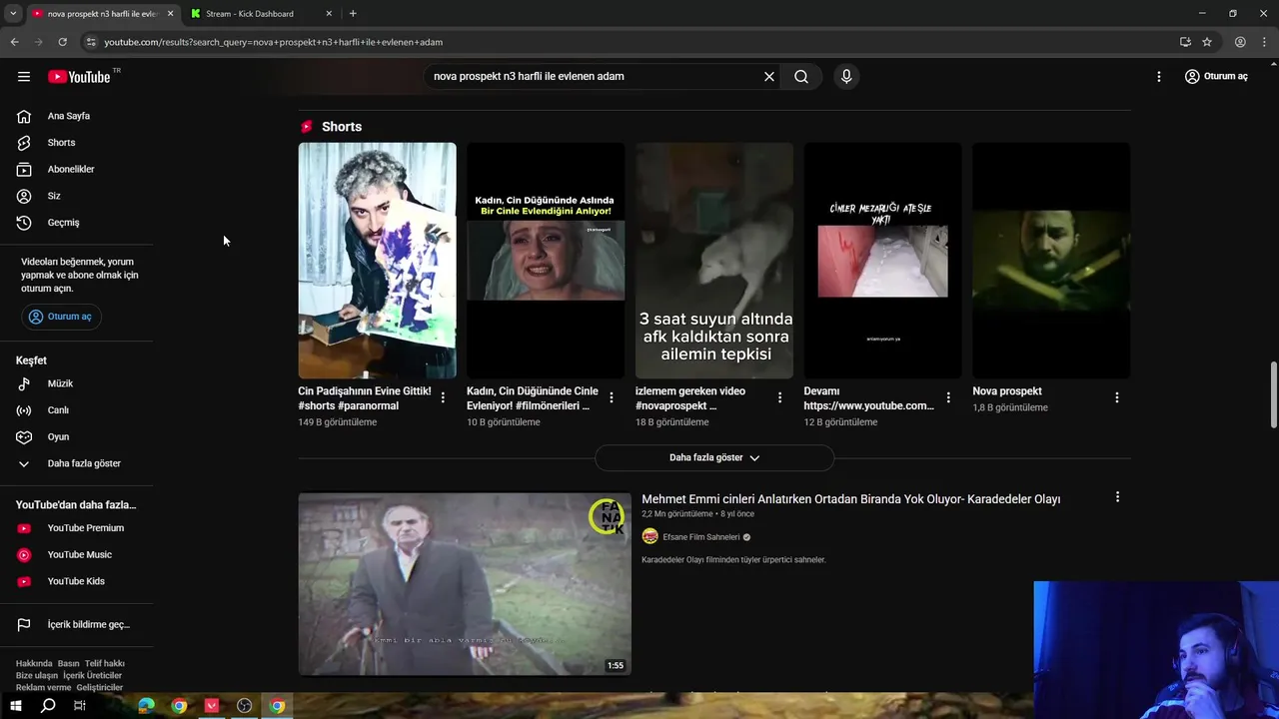1279x719 pixels.
Task: Open YouTube Kids link
Action: (x=76, y=581)
